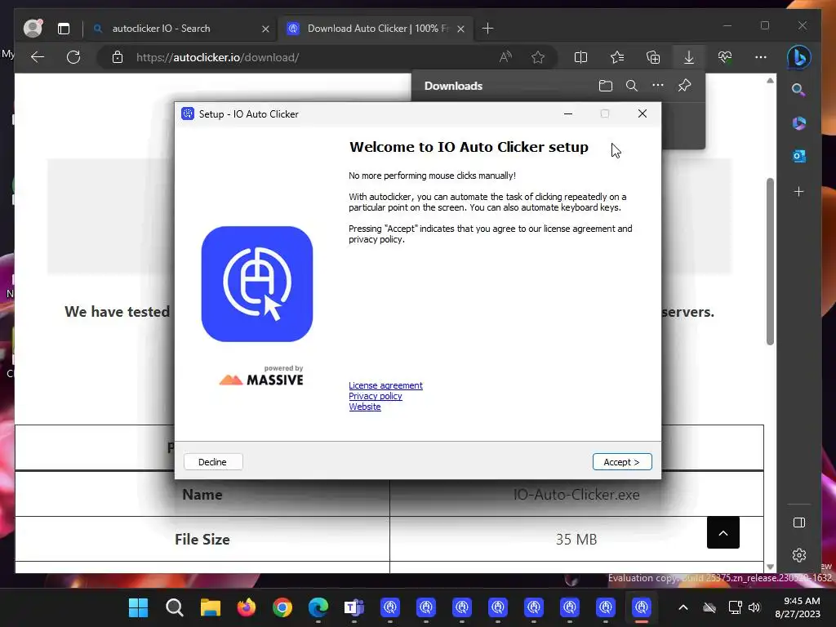Open Outlook in Edge sidebar

798,156
